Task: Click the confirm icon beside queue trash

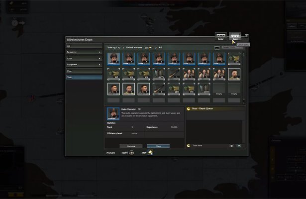Action: 239,146
